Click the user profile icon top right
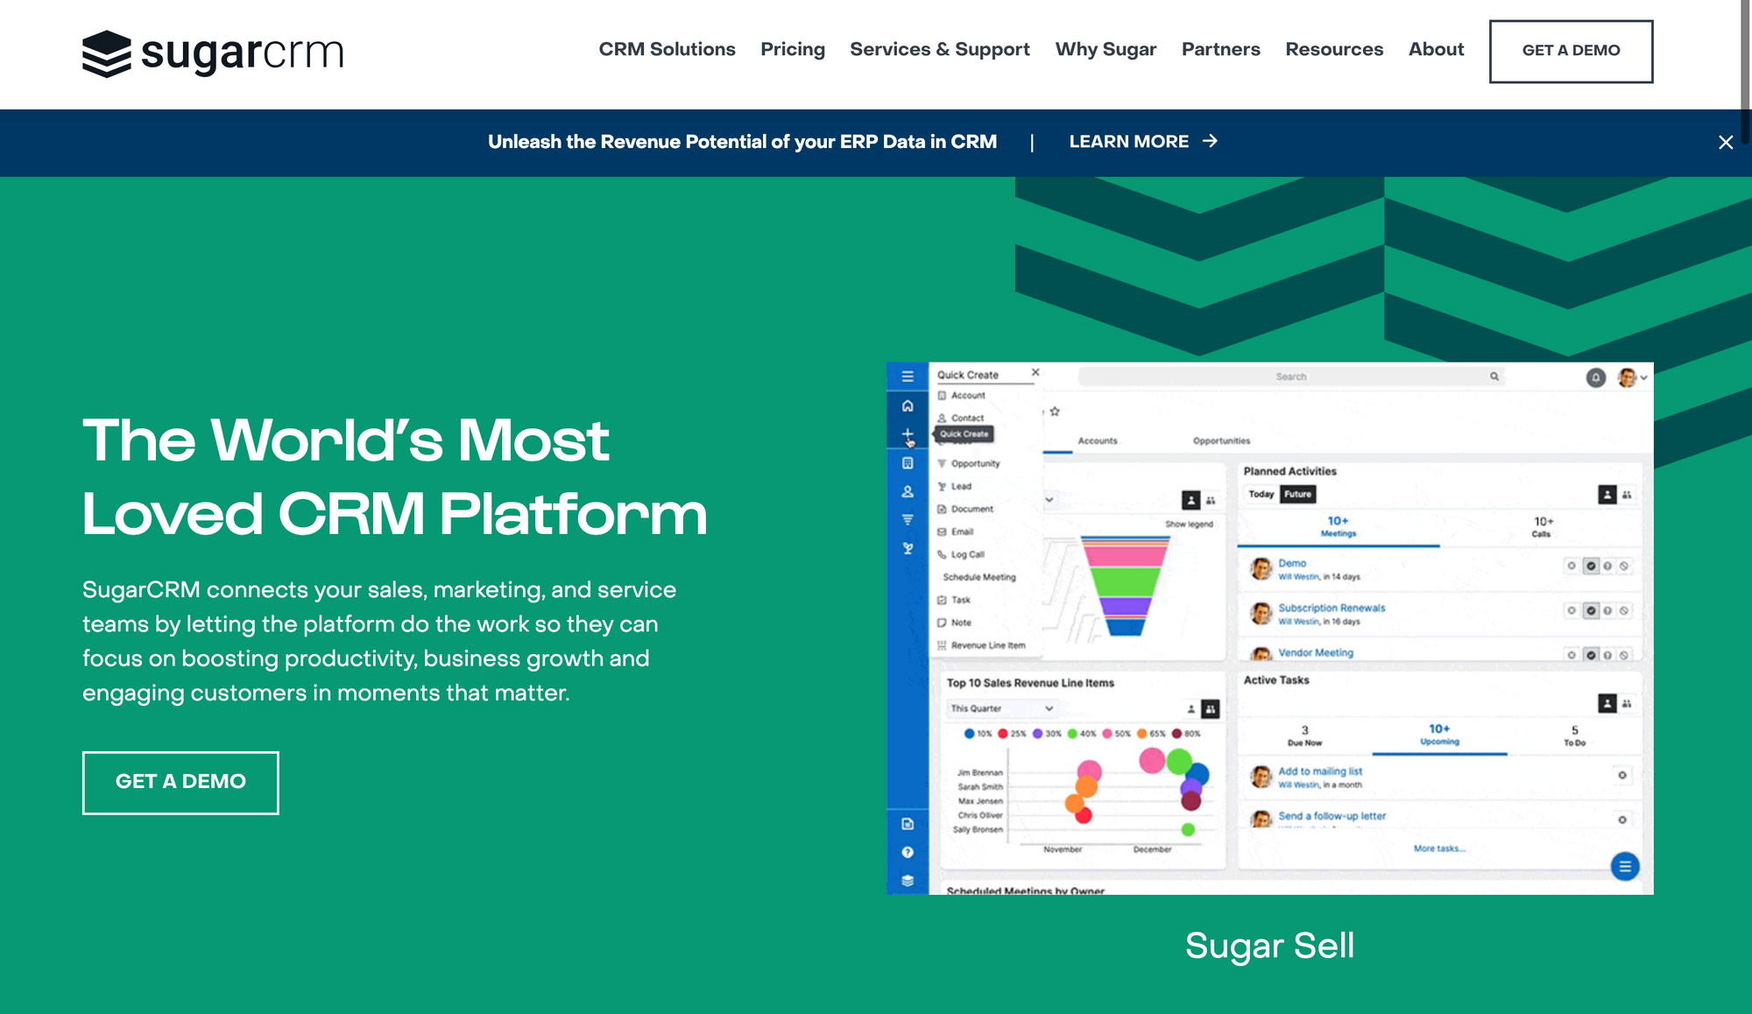Viewport: 1752px width, 1014px height. [x=1628, y=377]
